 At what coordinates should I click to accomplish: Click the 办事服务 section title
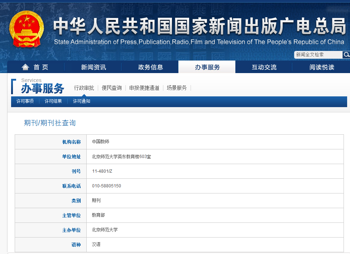tap(42, 88)
